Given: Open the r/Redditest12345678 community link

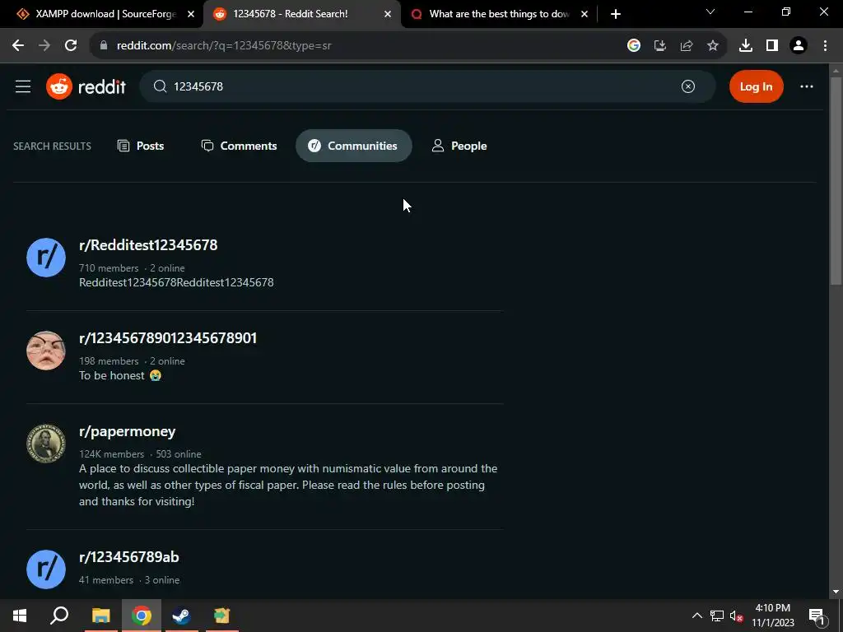Looking at the screenshot, I should point(148,245).
